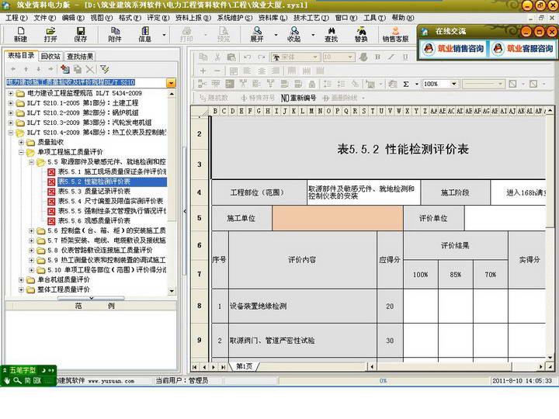Open the font size dropdown
Image resolution: width=559 pixels, height=419 pixels.
click(x=350, y=57)
